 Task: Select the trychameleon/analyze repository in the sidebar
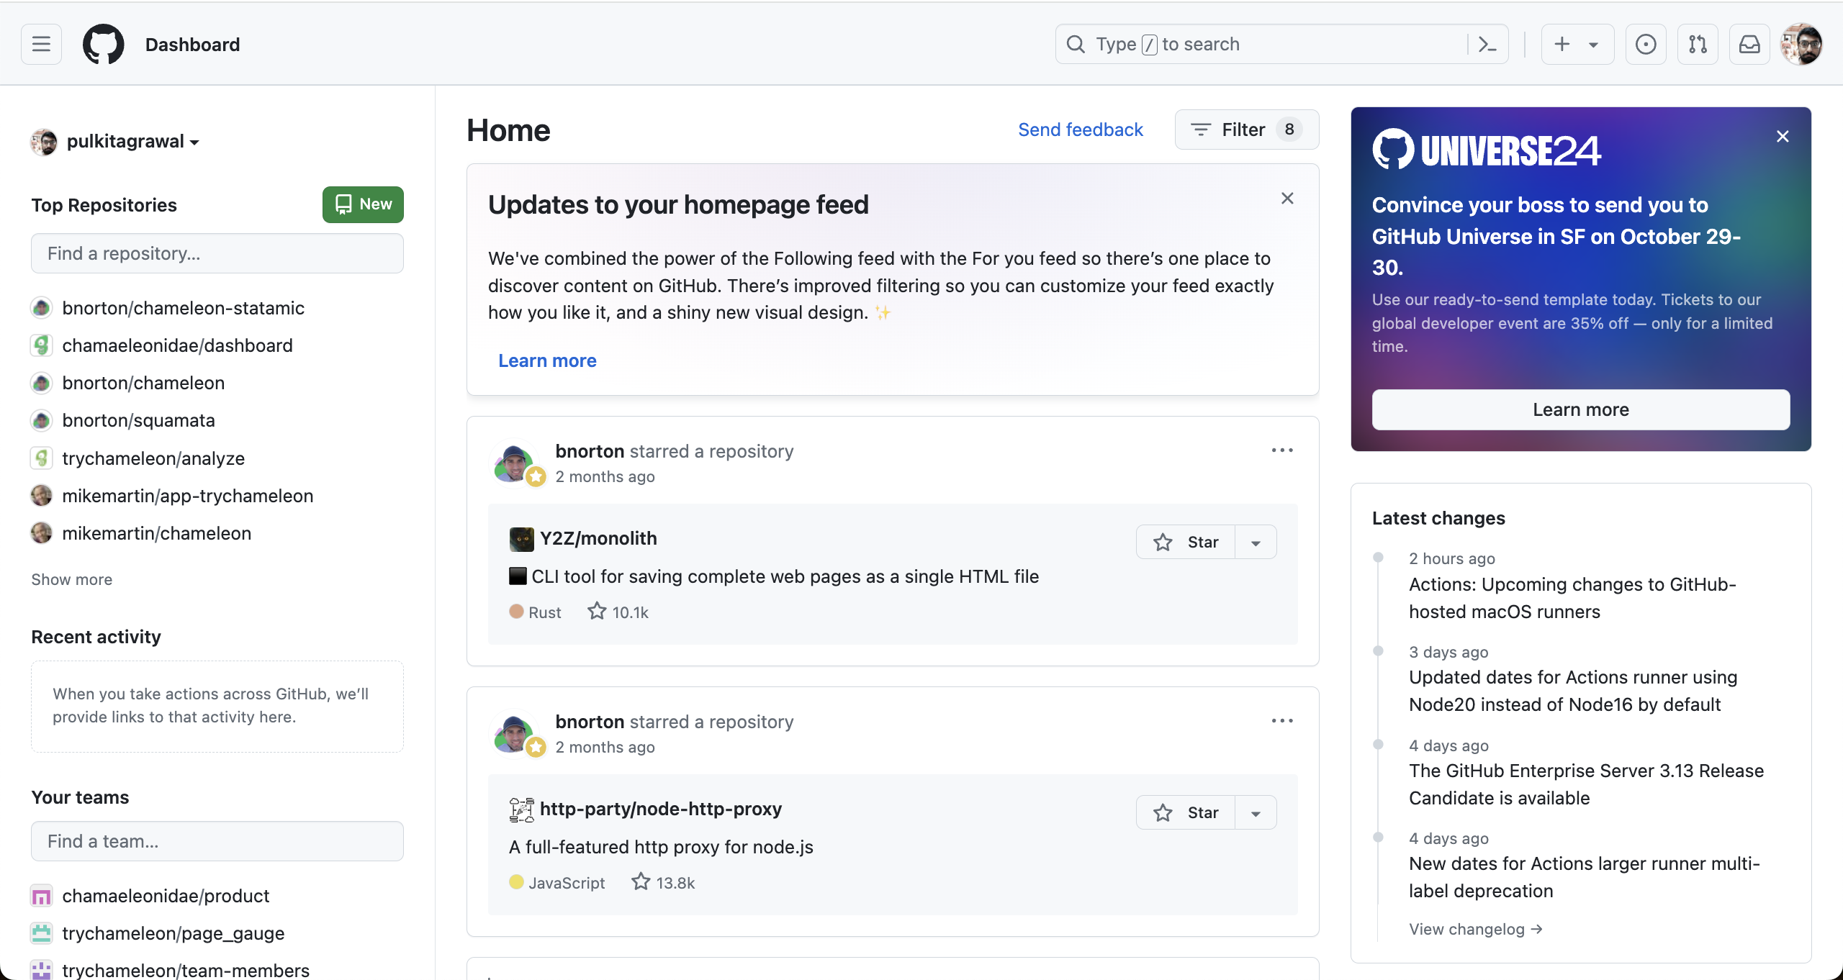153,458
